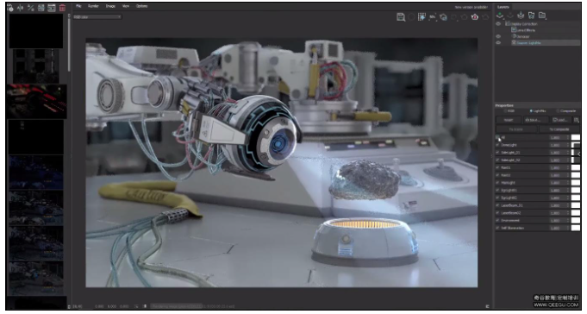Toggle the Self Illumination checkbox
This screenshot has width=587, height=314.
coord(497,228)
